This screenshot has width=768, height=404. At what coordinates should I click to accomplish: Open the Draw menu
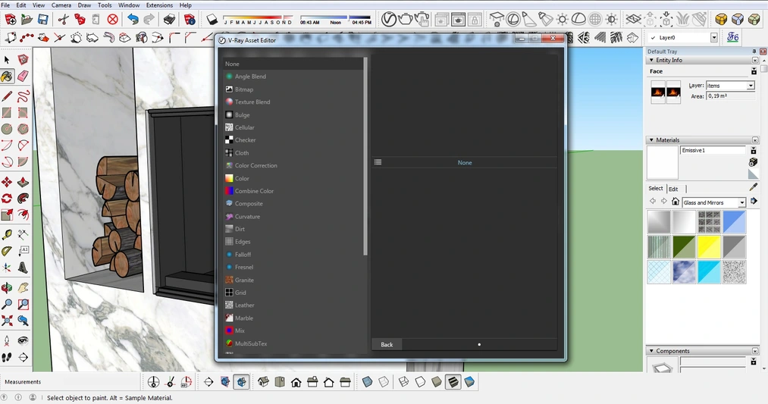pyautogui.click(x=84, y=5)
